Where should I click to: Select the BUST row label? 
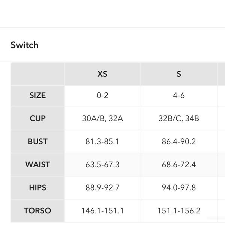pos(37,141)
